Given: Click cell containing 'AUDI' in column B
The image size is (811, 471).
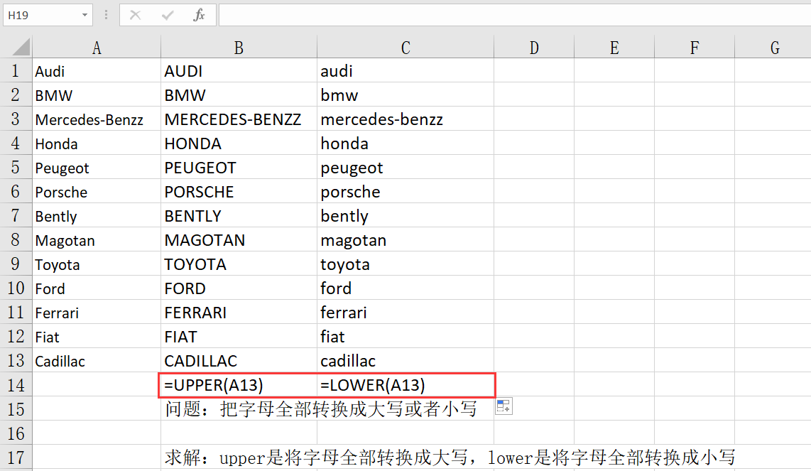Looking at the screenshot, I should click(239, 70).
